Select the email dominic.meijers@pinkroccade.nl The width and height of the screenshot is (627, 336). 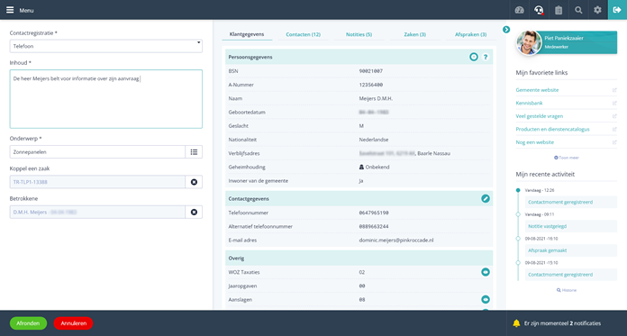pyautogui.click(x=395, y=241)
